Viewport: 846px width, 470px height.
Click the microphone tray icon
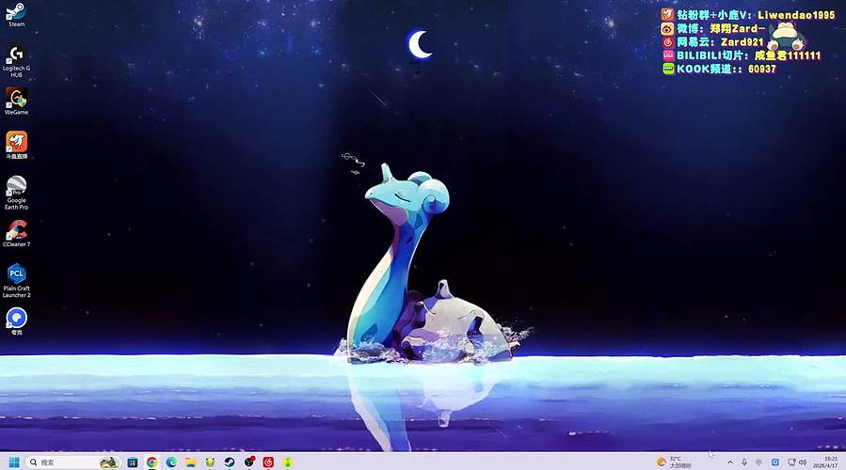(x=744, y=462)
